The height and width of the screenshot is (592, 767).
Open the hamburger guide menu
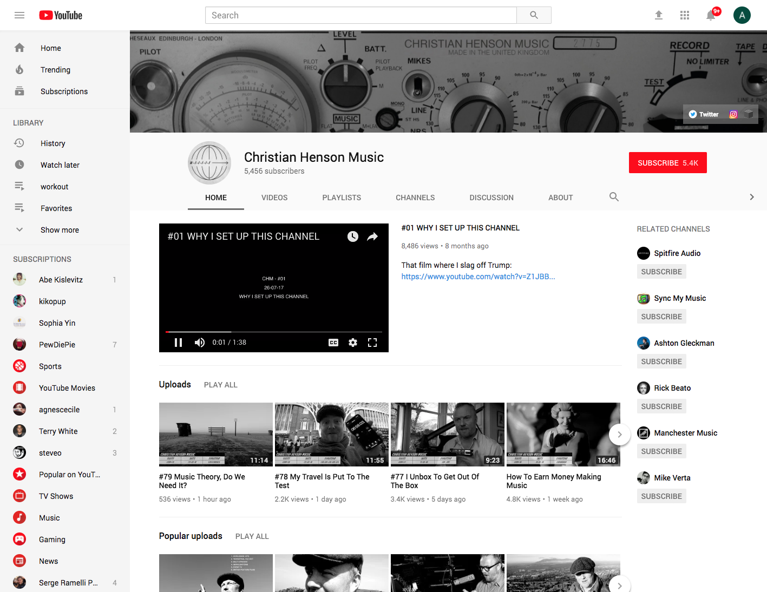(19, 15)
